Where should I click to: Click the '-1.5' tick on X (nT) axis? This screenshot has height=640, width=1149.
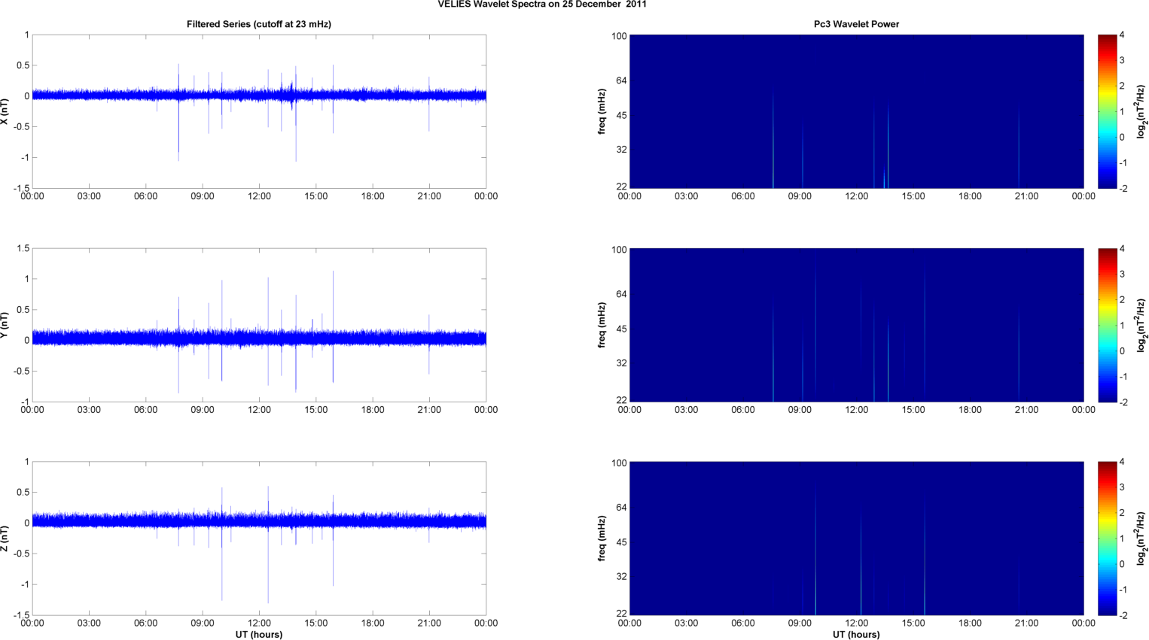pos(21,189)
